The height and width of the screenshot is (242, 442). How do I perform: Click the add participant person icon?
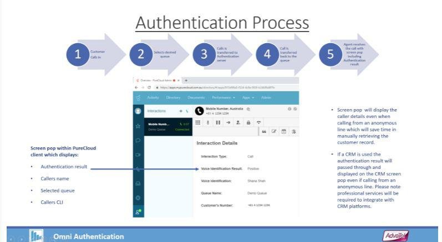(238, 122)
